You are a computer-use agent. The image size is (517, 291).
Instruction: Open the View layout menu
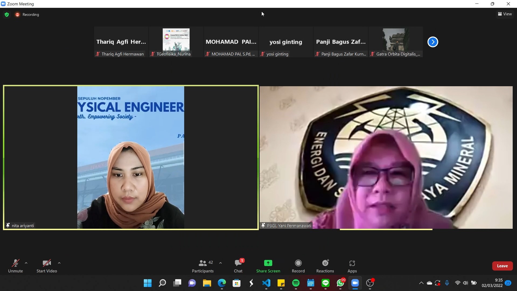pos(505,14)
